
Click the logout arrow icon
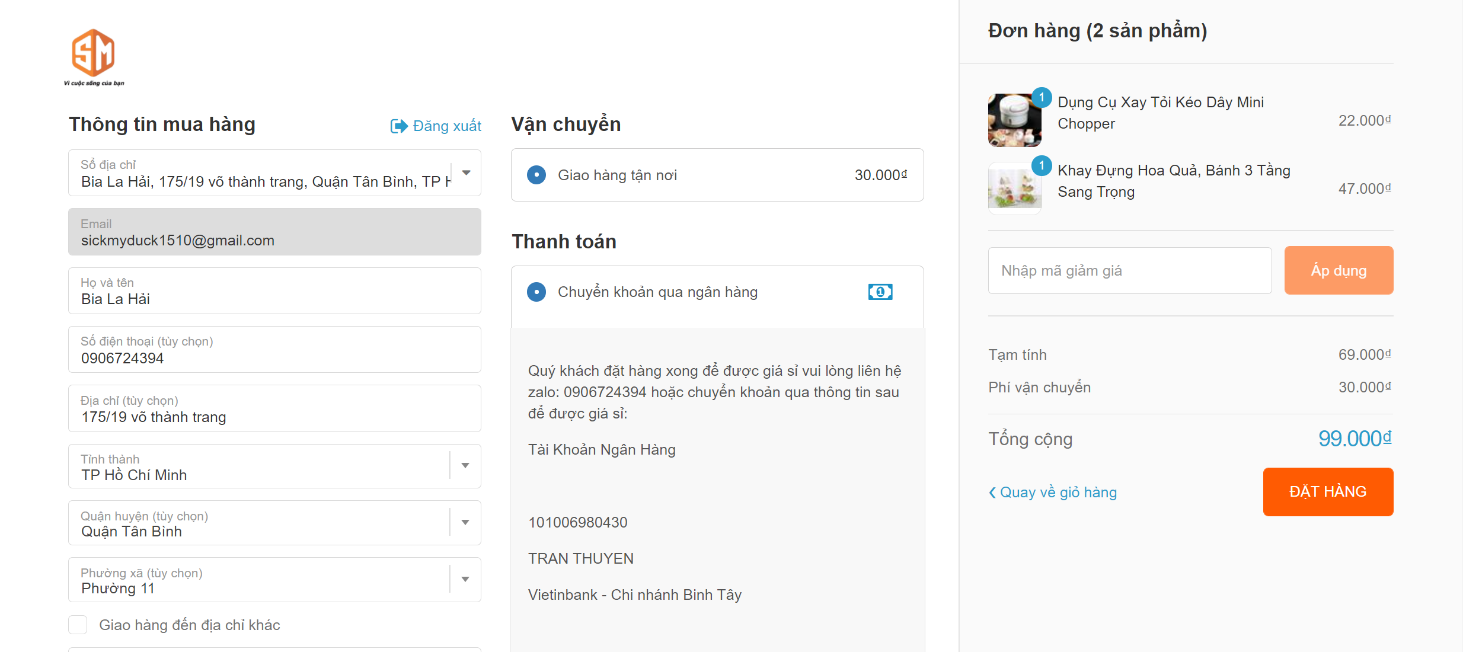(399, 126)
